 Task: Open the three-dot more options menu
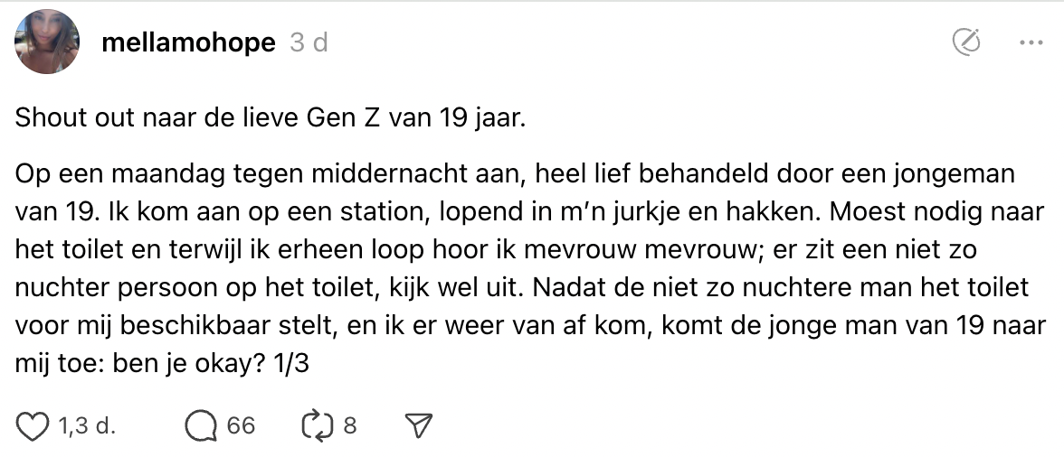(x=1031, y=42)
